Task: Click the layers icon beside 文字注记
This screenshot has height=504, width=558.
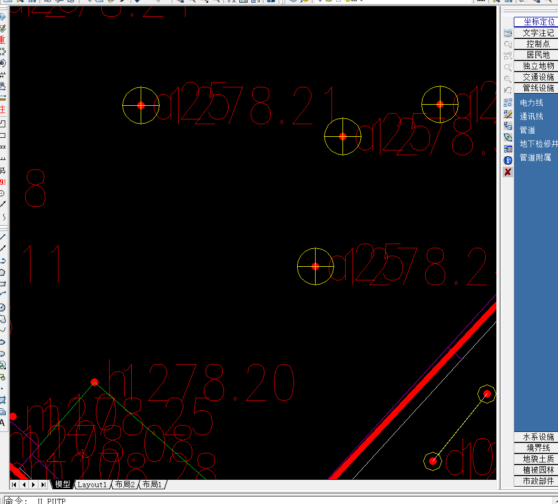Action: pos(508,34)
